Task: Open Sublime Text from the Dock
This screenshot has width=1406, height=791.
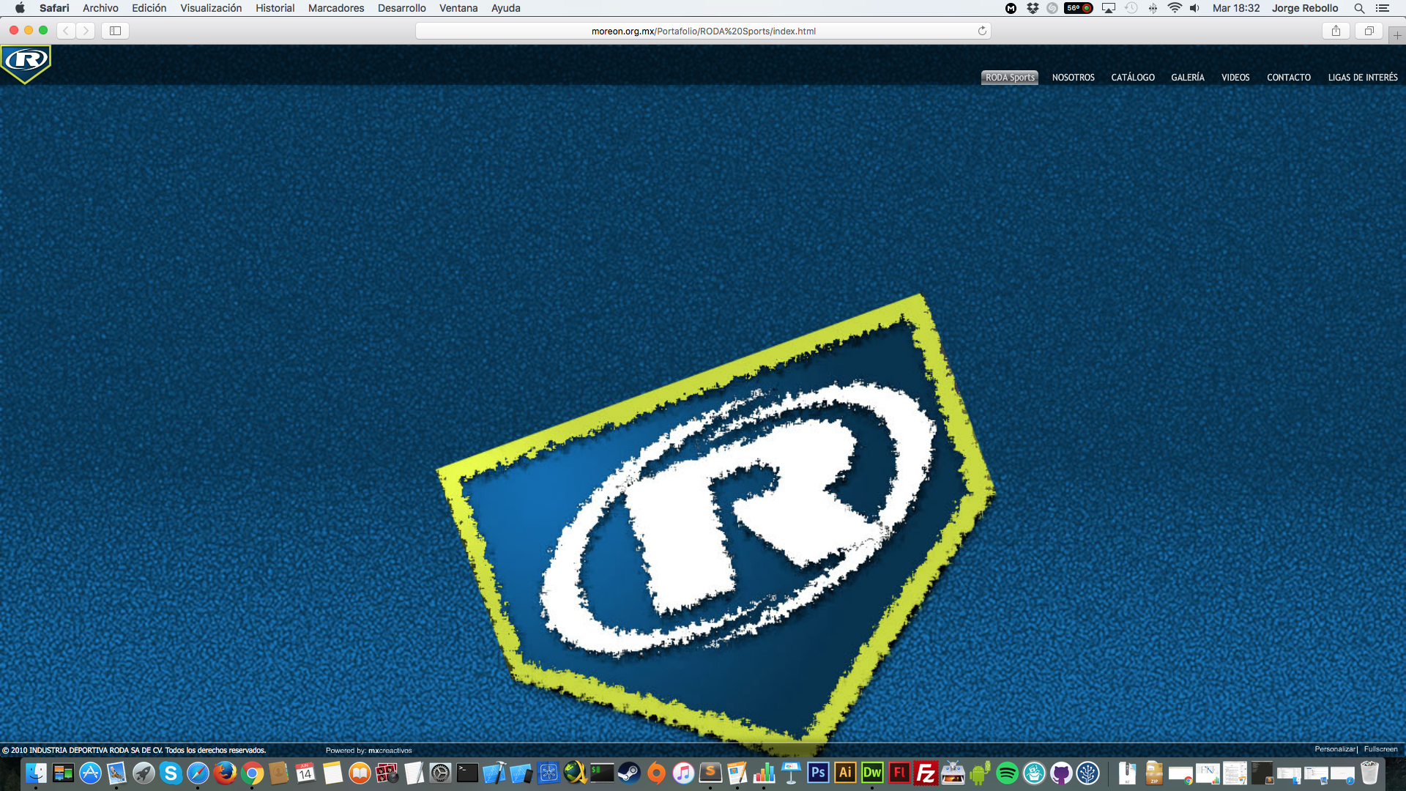Action: 710,773
